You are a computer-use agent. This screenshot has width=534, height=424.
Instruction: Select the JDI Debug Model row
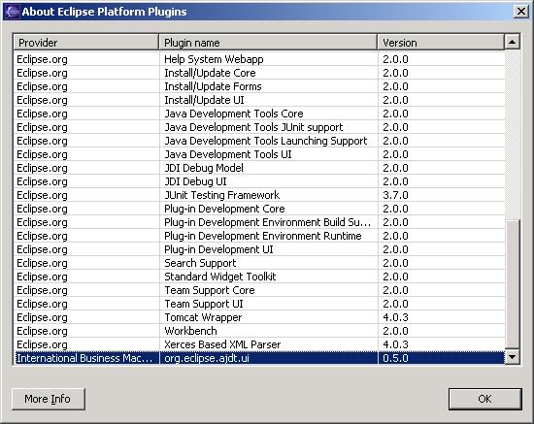259,168
